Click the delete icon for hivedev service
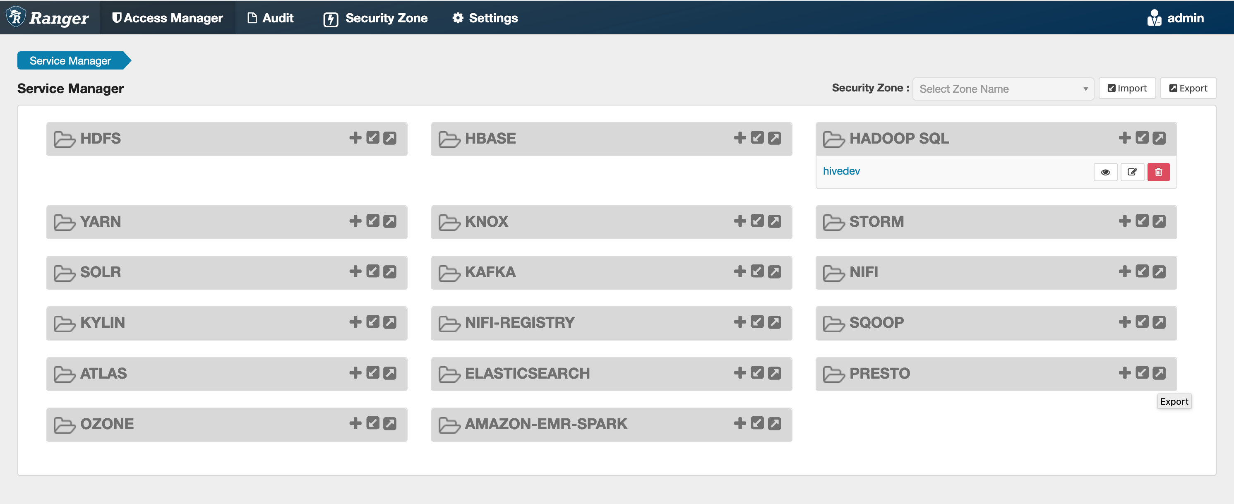1234x504 pixels. (1158, 172)
